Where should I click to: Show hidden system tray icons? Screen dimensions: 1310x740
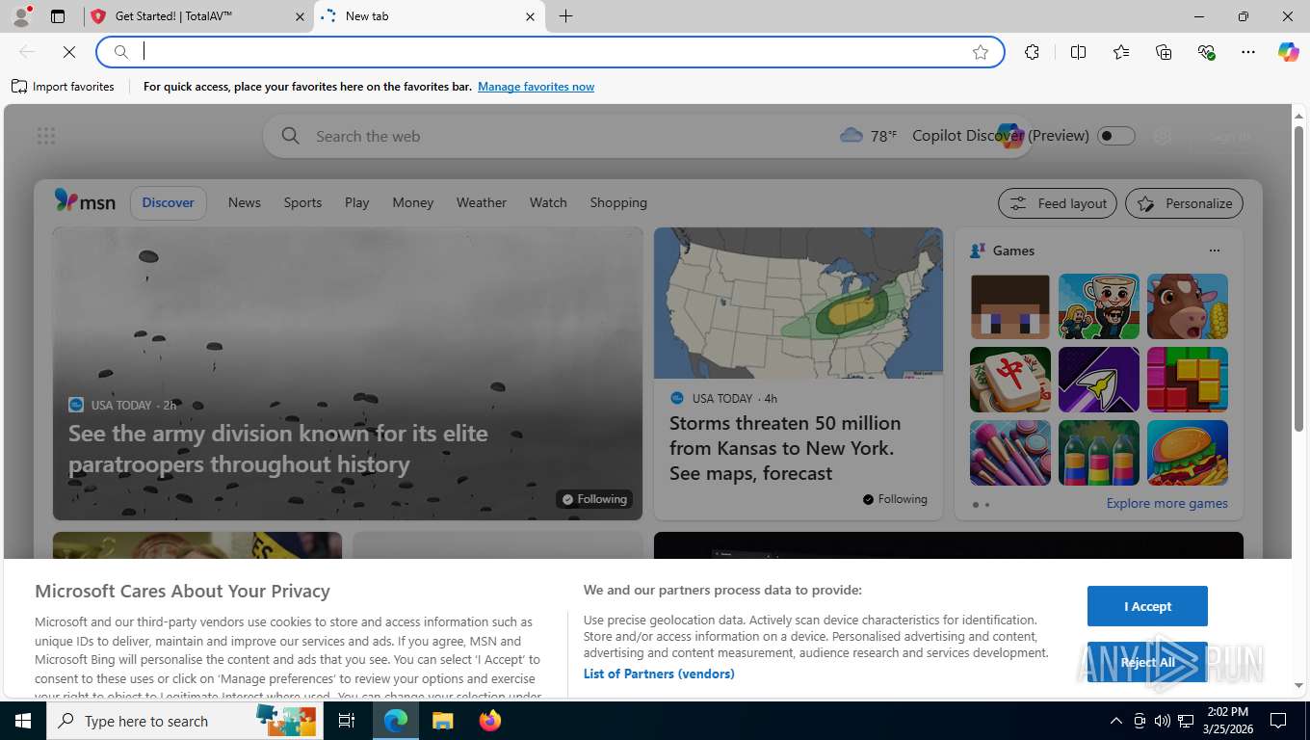[x=1115, y=721]
